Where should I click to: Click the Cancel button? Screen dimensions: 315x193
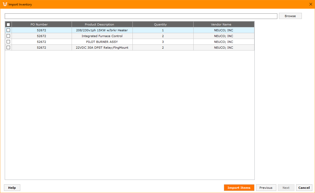click(304, 188)
